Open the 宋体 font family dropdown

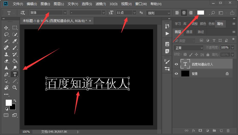pyautogui.click(x=65, y=13)
